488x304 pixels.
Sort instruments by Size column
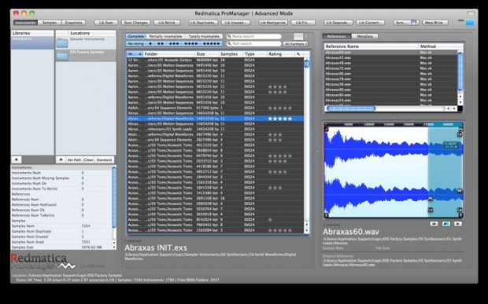207,54
